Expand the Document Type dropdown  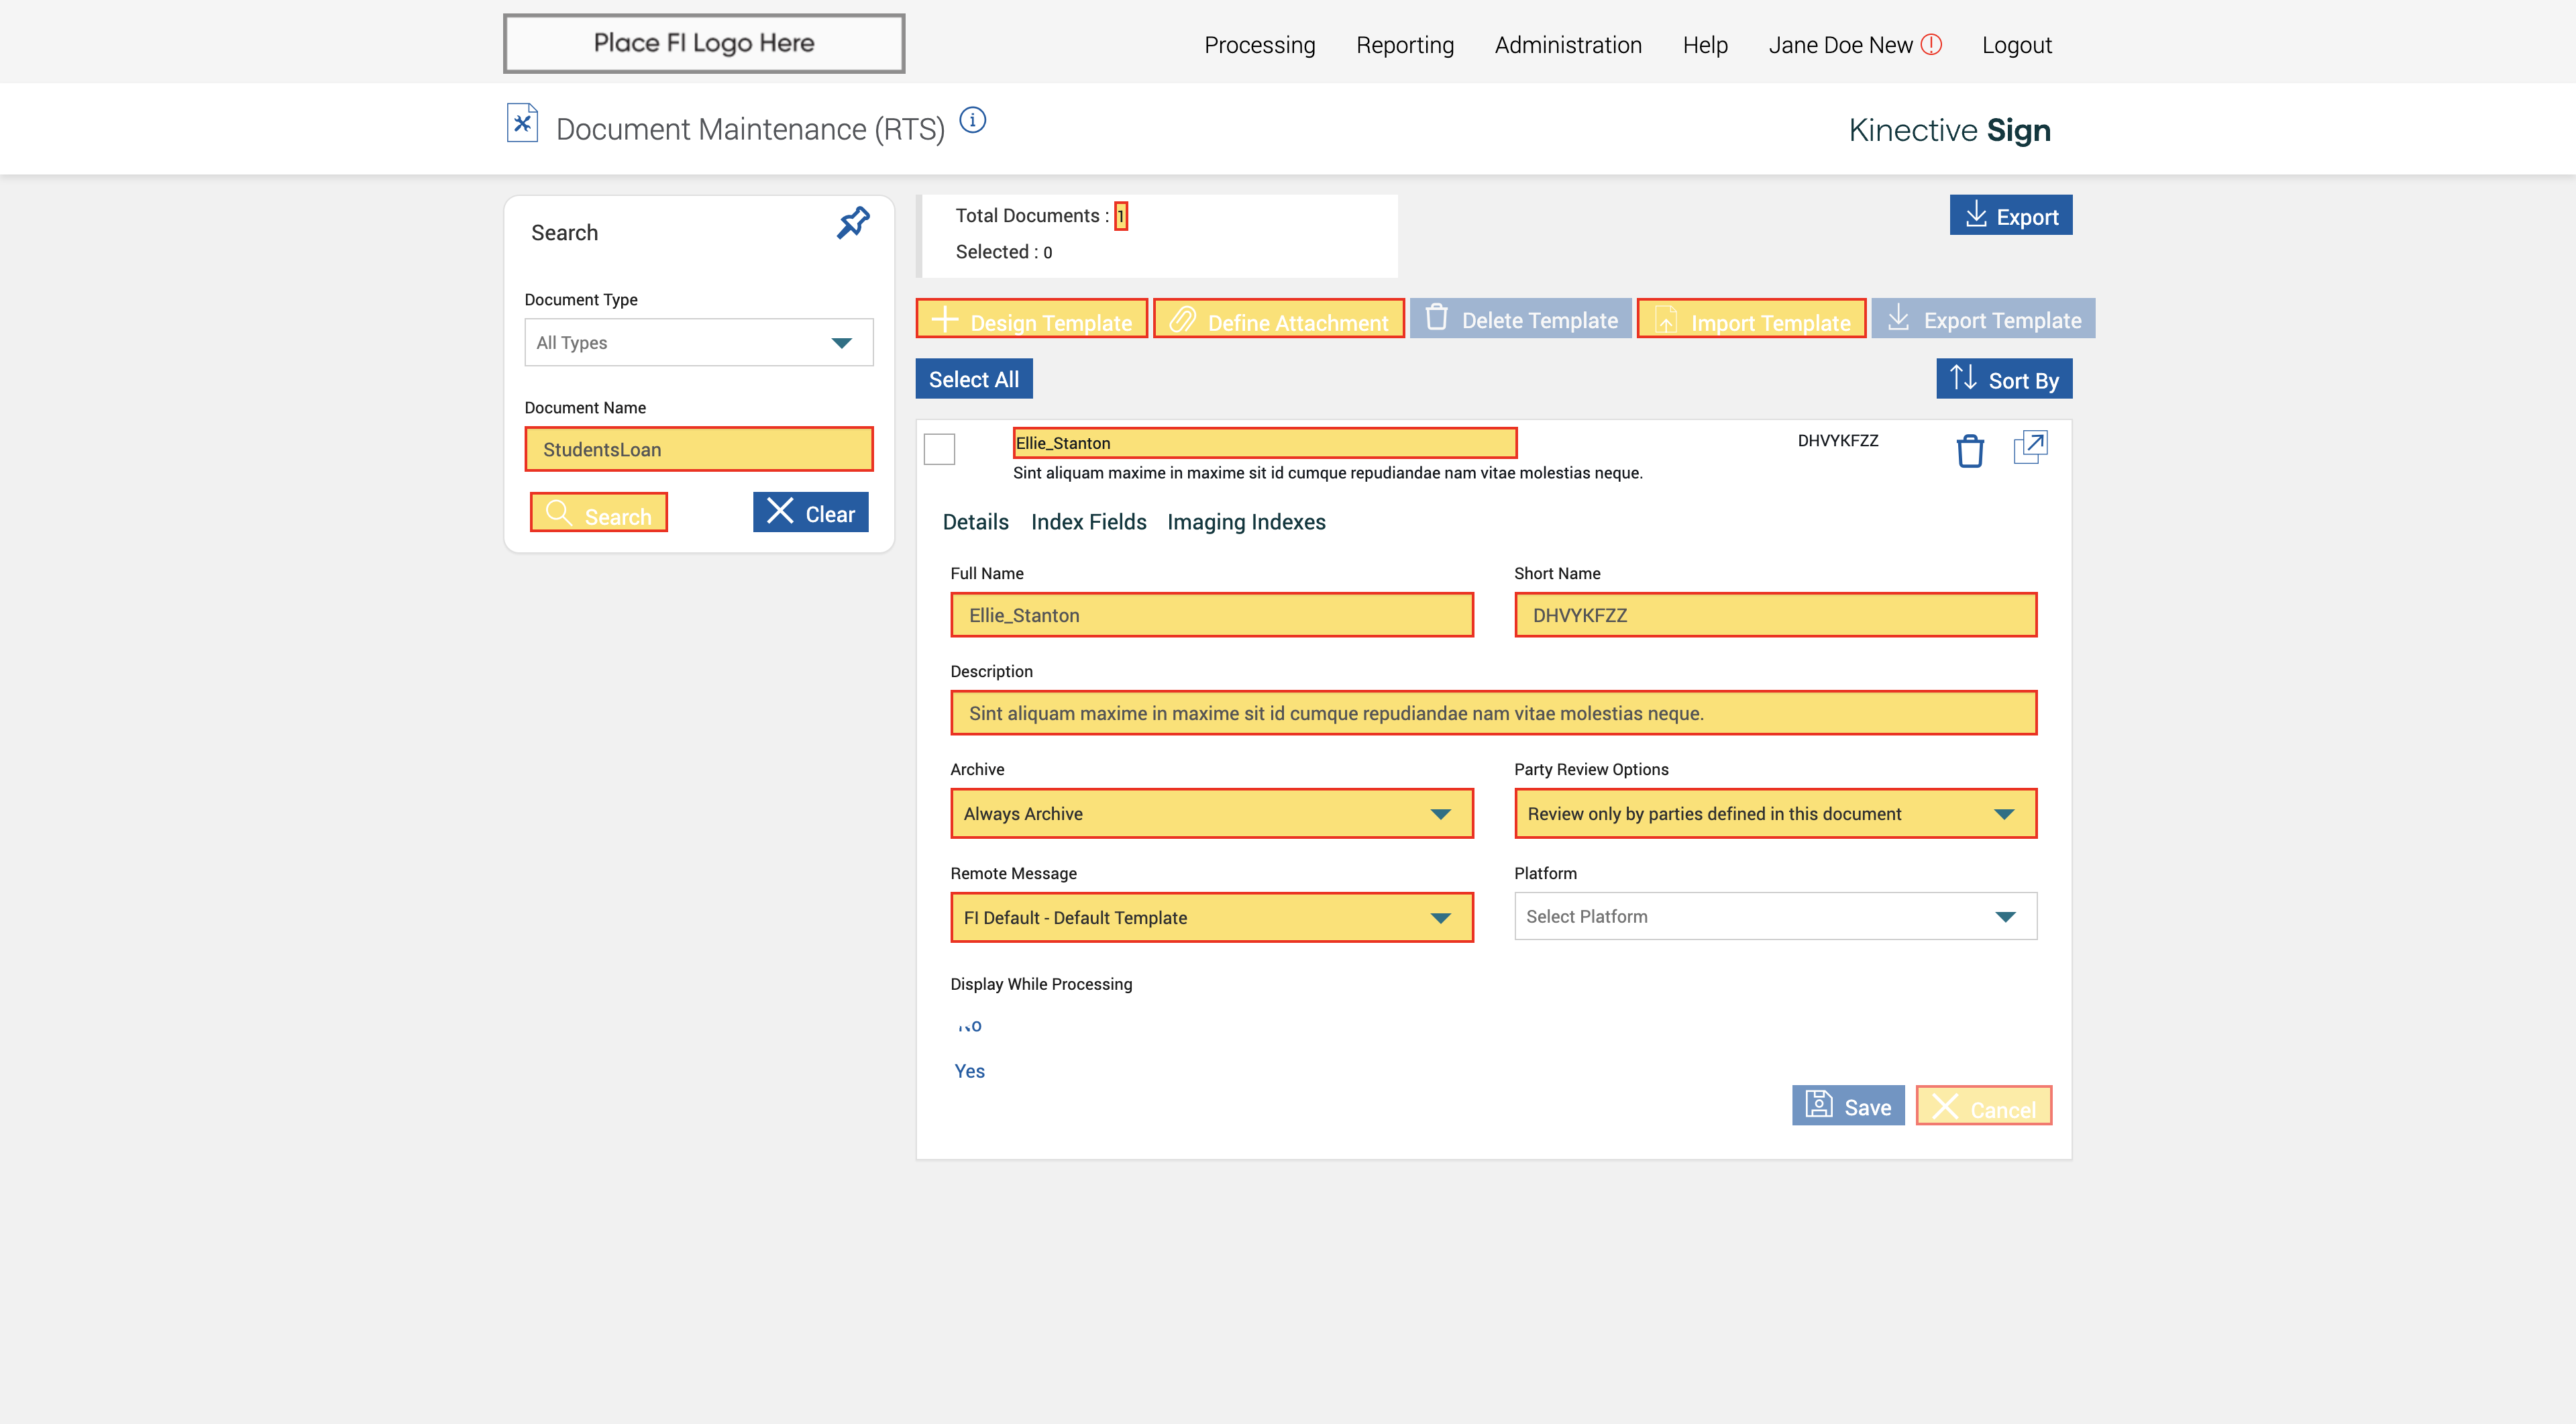(x=698, y=343)
